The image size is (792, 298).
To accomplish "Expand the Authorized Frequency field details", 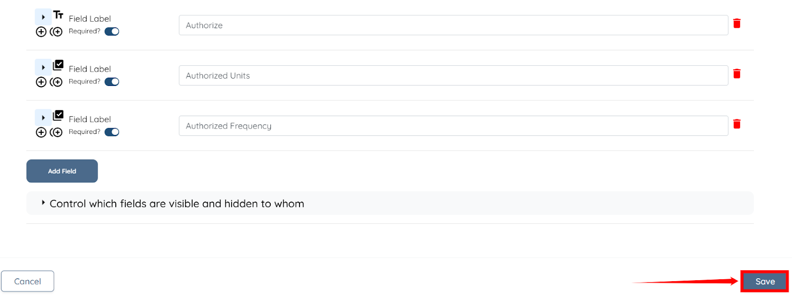I will (x=43, y=118).
